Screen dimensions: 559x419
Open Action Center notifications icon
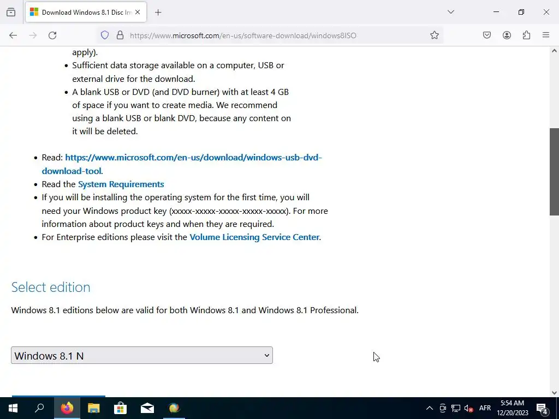(x=542, y=408)
